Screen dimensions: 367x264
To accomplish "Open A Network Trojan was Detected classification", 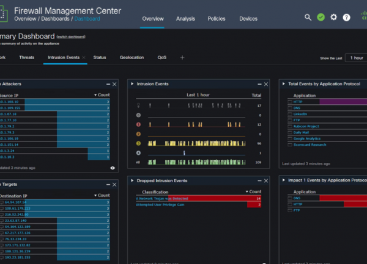I will [162, 199].
